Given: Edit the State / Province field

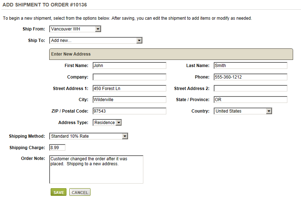Looking at the screenshot, I should tap(250, 100).
